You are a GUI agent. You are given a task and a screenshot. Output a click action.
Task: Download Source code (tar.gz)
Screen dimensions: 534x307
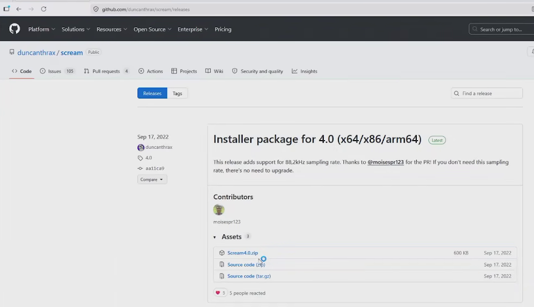coord(249,276)
